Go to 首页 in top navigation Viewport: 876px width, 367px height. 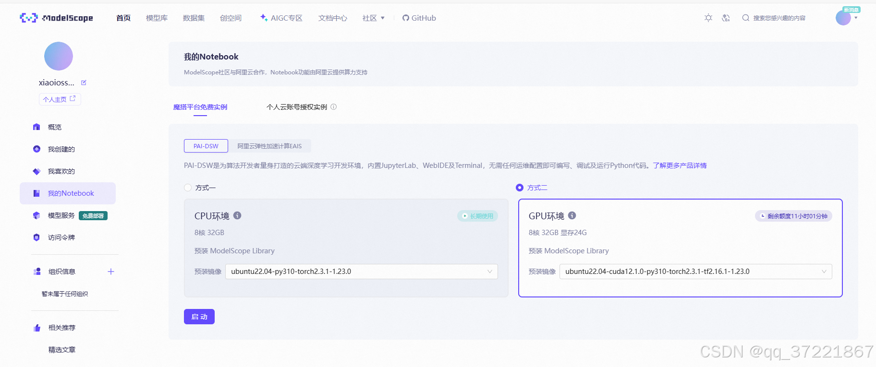coord(123,18)
